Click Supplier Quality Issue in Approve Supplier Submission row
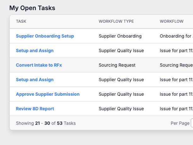This screenshot has height=145, width=193. (x=121, y=94)
